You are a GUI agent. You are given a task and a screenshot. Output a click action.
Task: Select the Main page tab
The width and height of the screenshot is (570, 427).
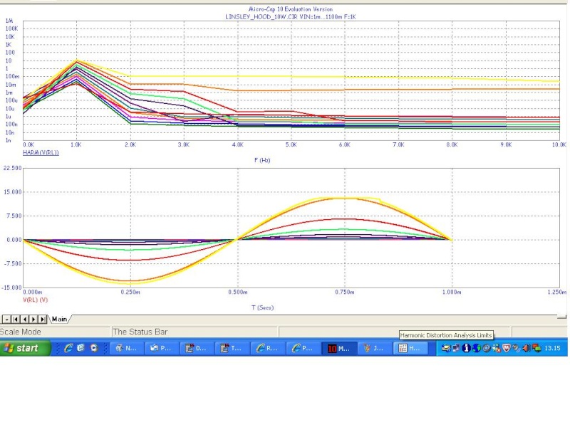pyautogui.click(x=59, y=319)
